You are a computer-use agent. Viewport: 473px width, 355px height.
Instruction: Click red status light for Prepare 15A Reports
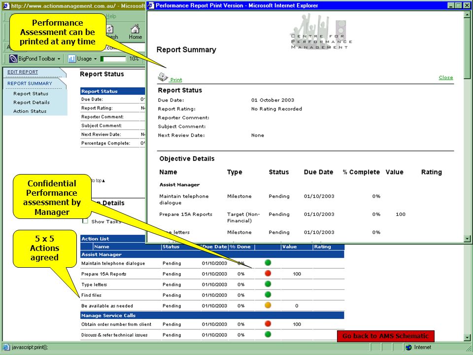tap(268, 273)
